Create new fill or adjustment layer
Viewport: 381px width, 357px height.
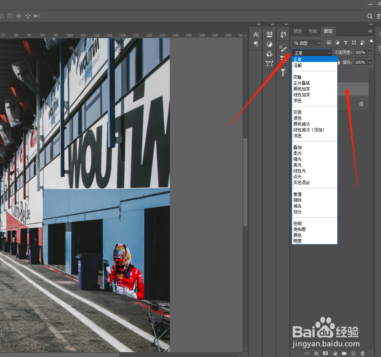coord(335,353)
